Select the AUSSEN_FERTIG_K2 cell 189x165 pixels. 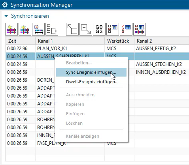click(x=162, y=49)
